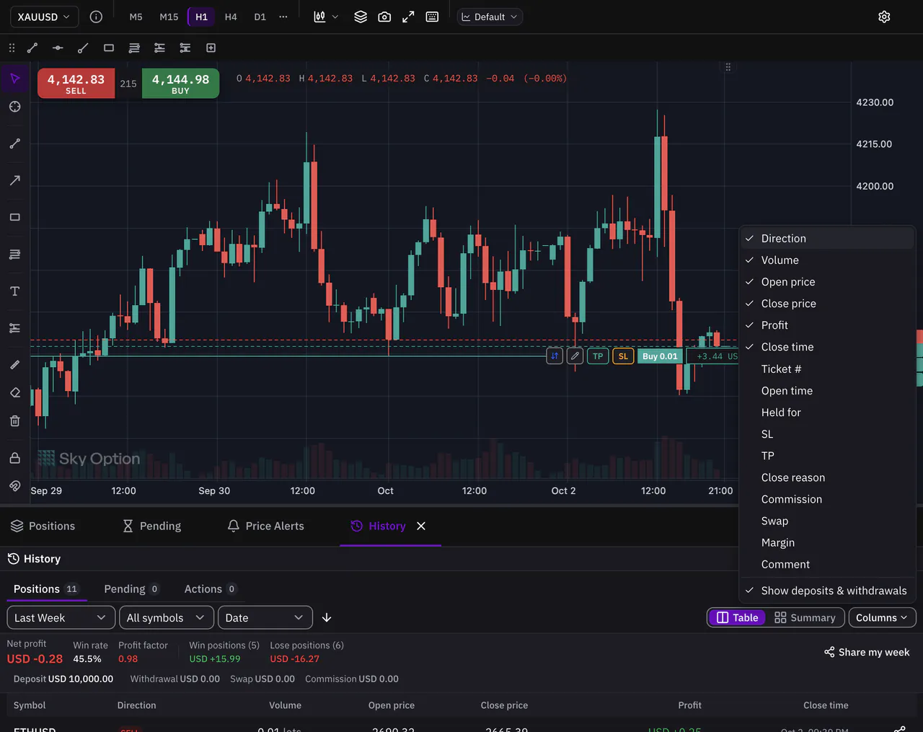Click the SL button on the position line
This screenshot has width=923, height=732.
tap(623, 356)
